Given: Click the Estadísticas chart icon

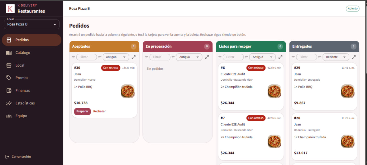Looking at the screenshot, I should pos(9,103).
